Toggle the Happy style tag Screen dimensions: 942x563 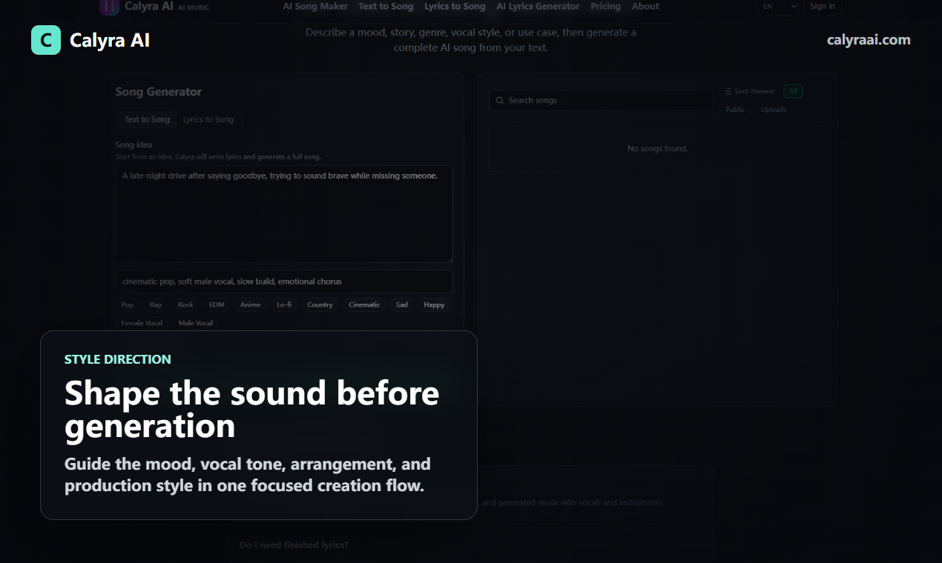[x=435, y=304]
